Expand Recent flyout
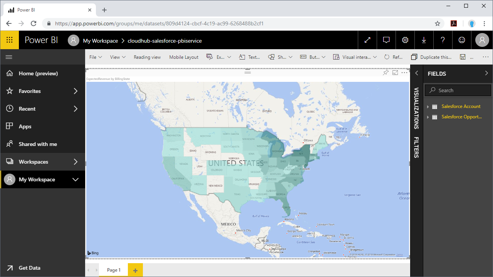Image resolution: width=493 pixels, height=277 pixels. pyautogui.click(x=75, y=109)
